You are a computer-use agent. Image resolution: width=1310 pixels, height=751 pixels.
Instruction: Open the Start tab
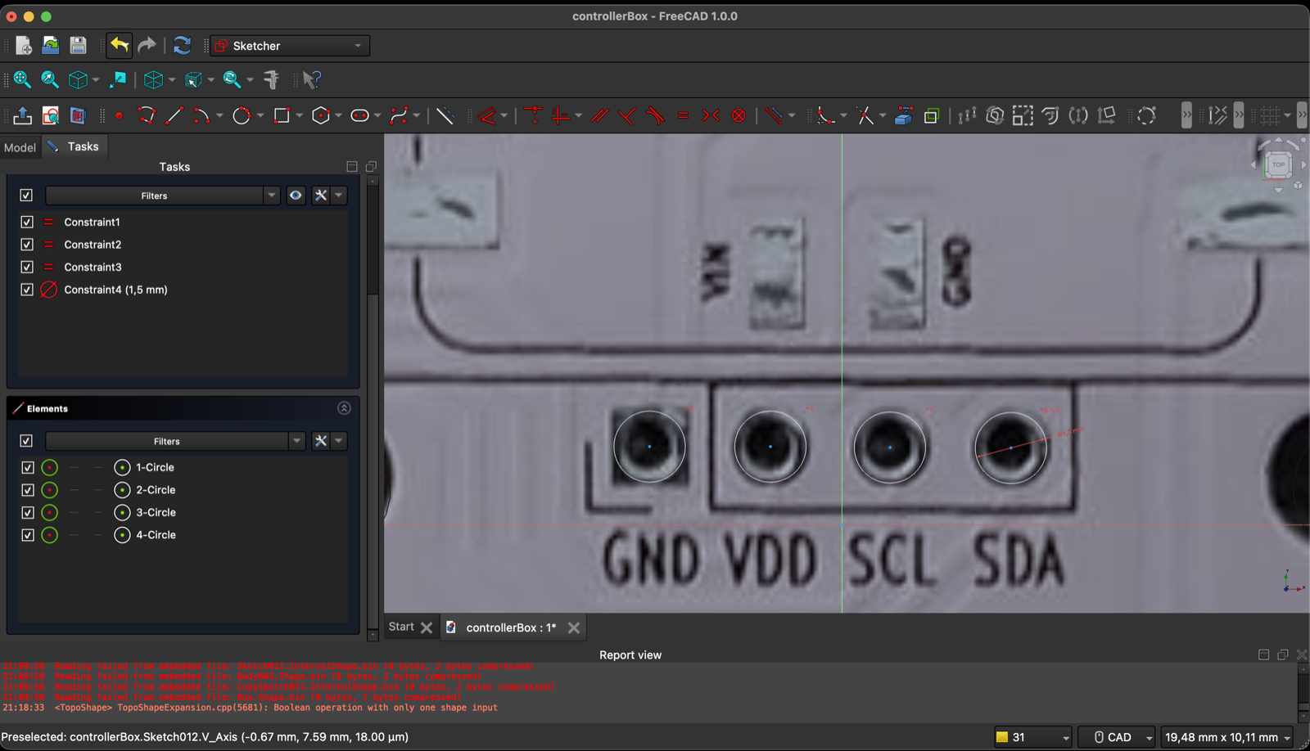coord(400,627)
